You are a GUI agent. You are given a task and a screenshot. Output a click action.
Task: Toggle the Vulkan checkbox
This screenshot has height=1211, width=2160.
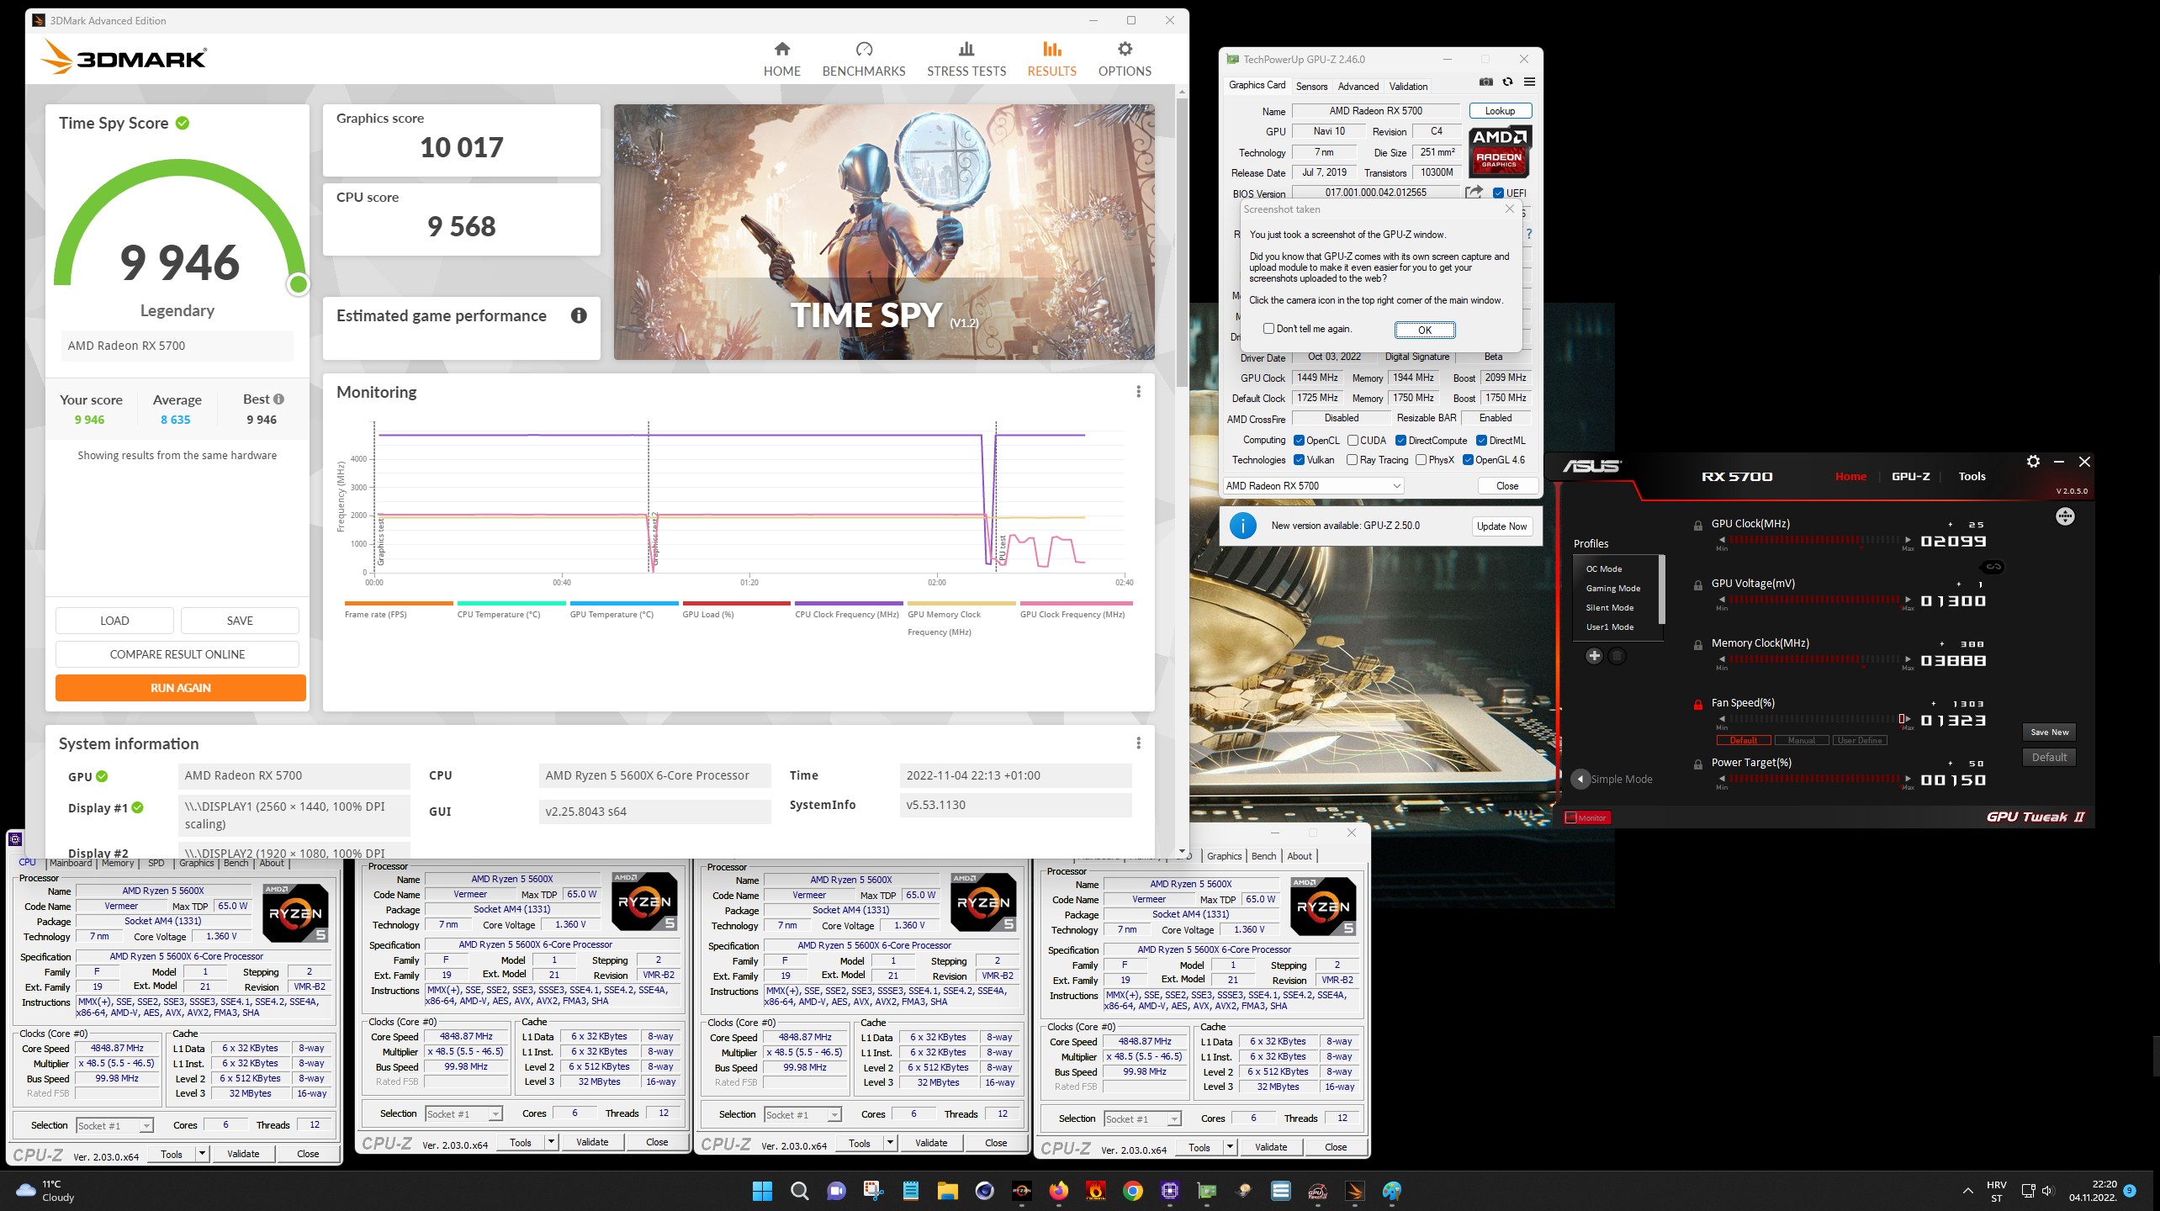[1299, 460]
